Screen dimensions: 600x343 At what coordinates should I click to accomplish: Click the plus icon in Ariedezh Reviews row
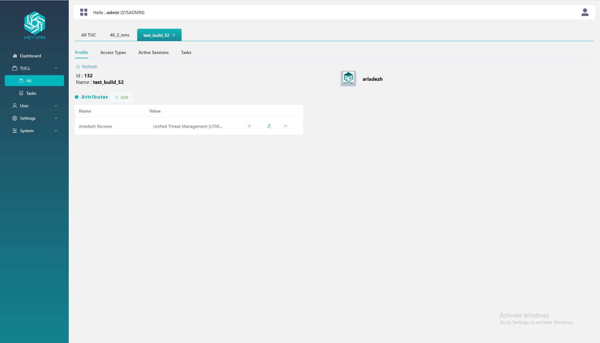pyautogui.click(x=249, y=126)
